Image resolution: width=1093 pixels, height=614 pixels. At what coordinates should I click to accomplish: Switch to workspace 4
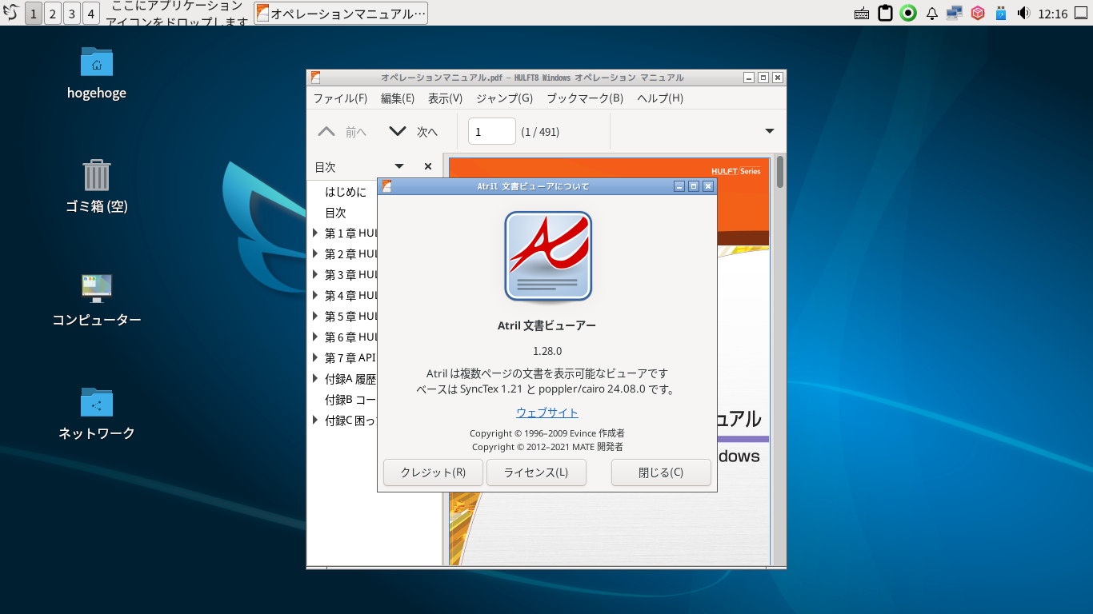tap(91, 14)
